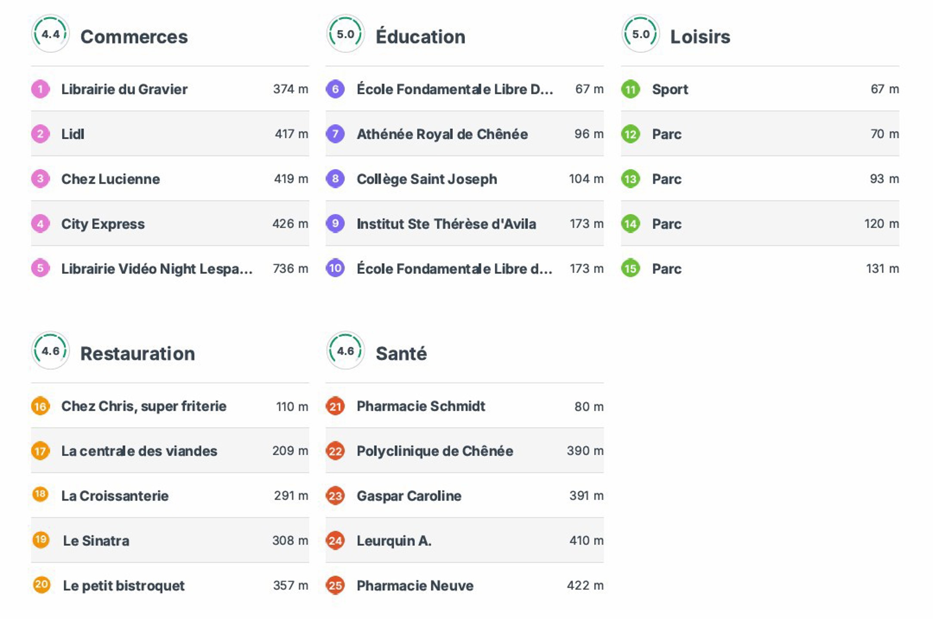This screenshot has width=933, height=619.
Task: Open Librairie du Gravier entry
Action: (x=124, y=89)
